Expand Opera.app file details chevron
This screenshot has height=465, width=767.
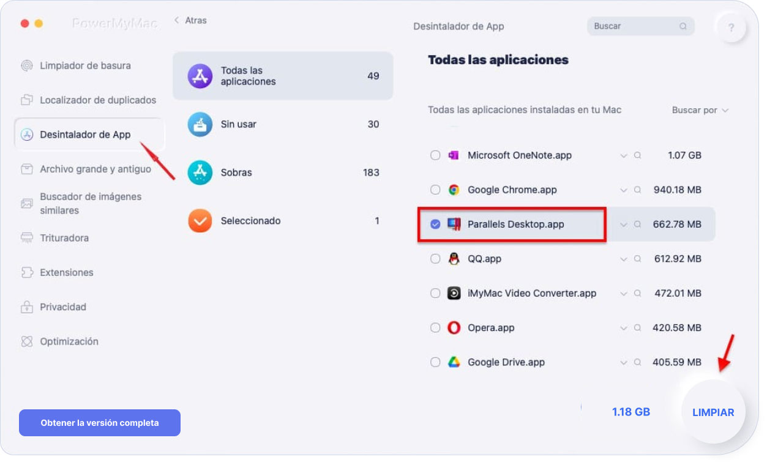coord(623,329)
